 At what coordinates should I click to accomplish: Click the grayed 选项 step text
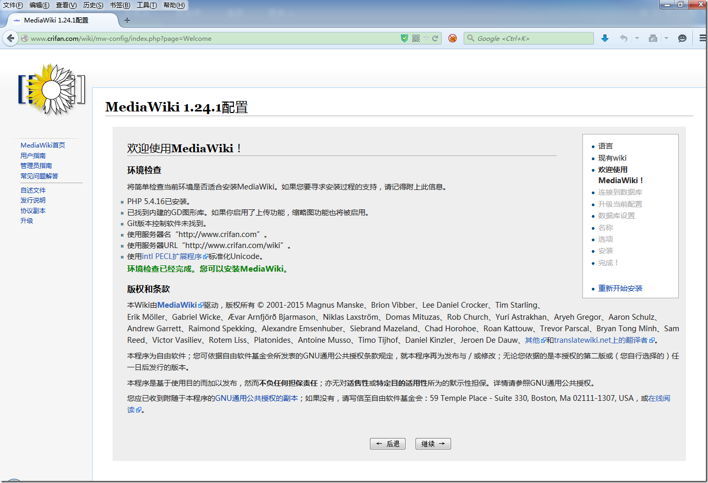point(605,239)
